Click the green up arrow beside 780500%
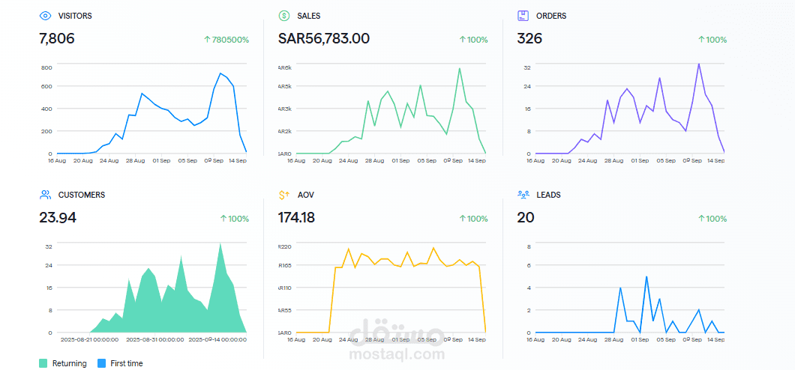The image size is (795, 370). click(x=206, y=40)
